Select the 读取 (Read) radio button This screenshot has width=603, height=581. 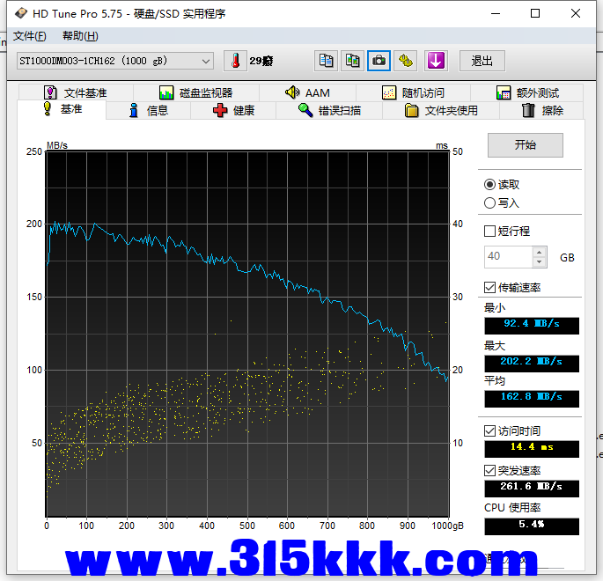point(490,185)
